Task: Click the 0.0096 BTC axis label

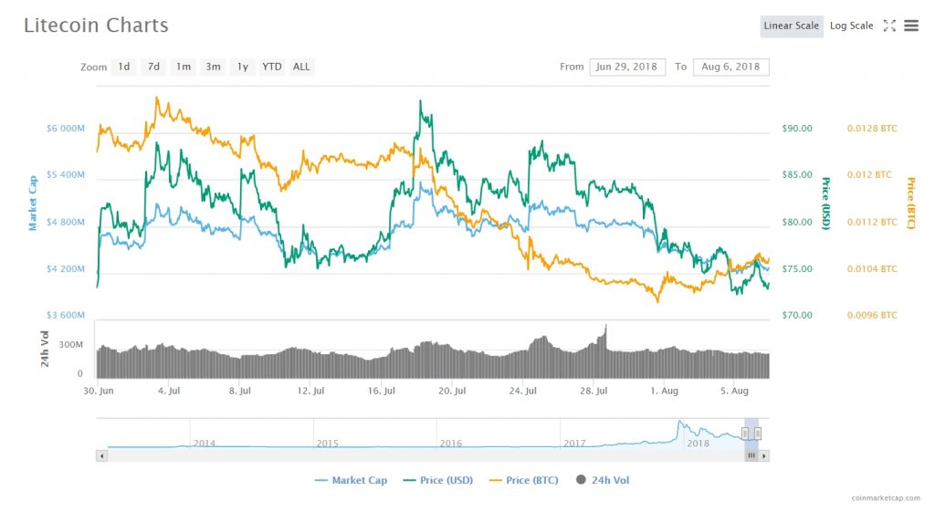Action: click(872, 315)
